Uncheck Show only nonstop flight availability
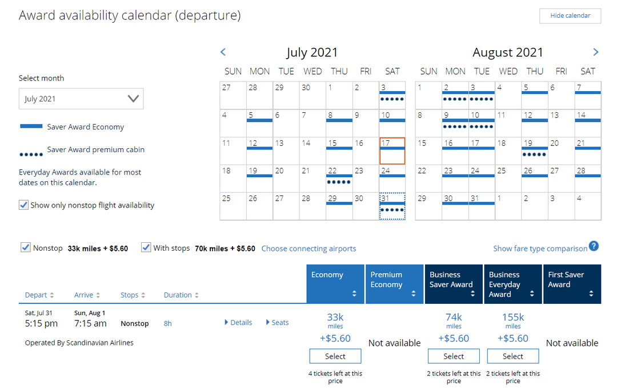The image size is (617, 391). click(x=24, y=205)
